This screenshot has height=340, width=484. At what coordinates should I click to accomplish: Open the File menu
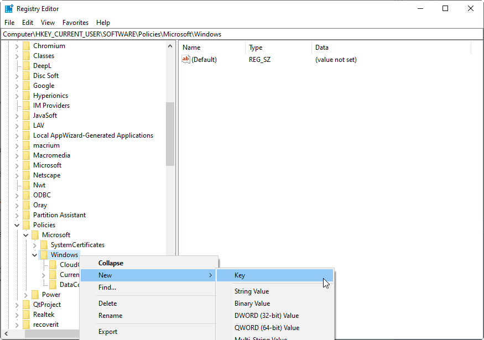9,23
